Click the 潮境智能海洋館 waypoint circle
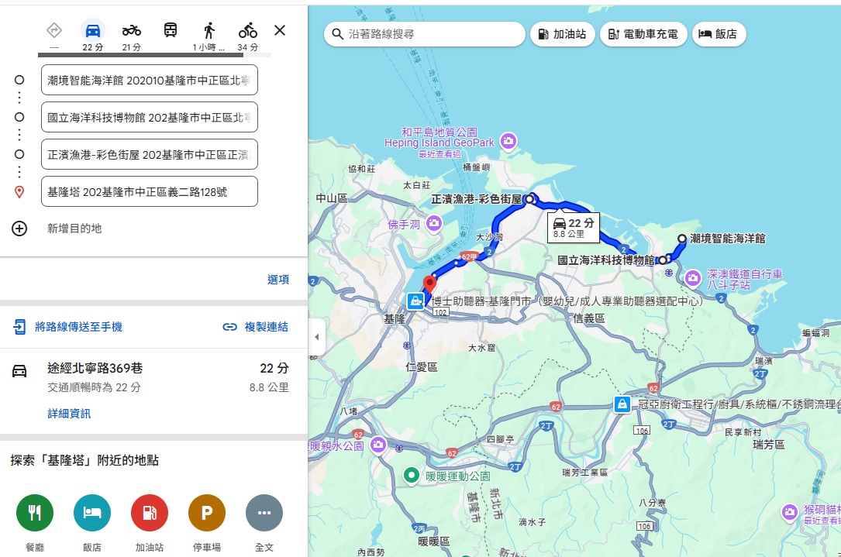841x557 pixels. [x=681, y=239]
